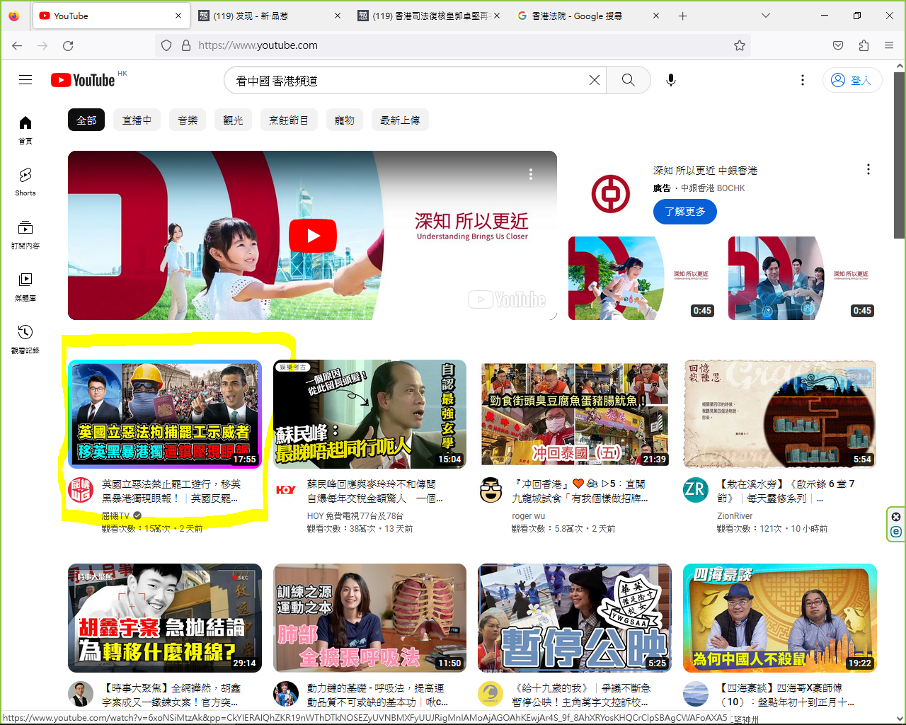Click HOY channel avatar icon
This screenshot has height=725, width=906.
click(x=286, y=490)
